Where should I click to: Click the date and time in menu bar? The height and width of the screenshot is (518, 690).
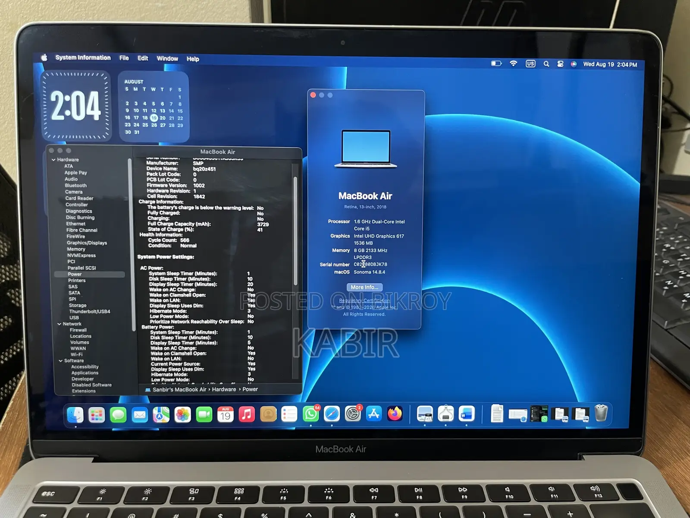point(610,64)
